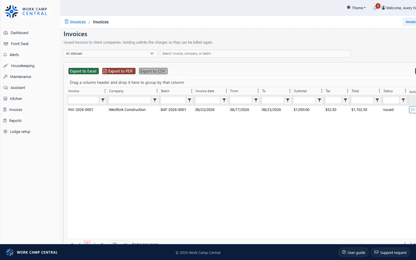
Task: Sort by the Invoice date header
Action: (205, 91)
